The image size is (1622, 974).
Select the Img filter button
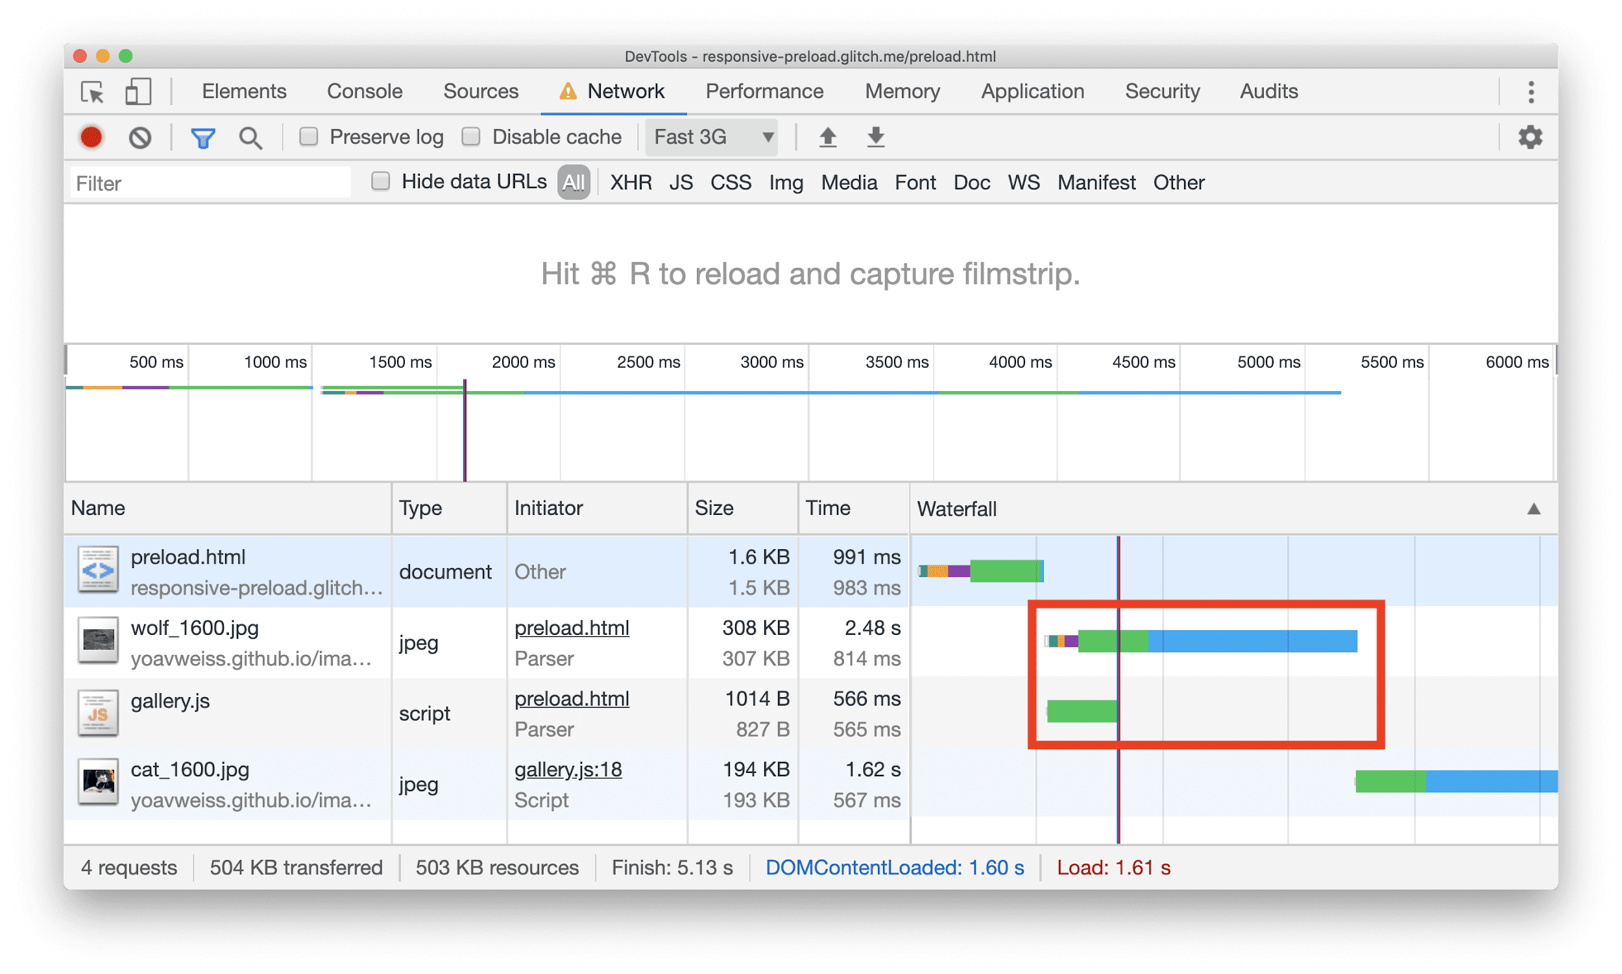tap(783, 182)
